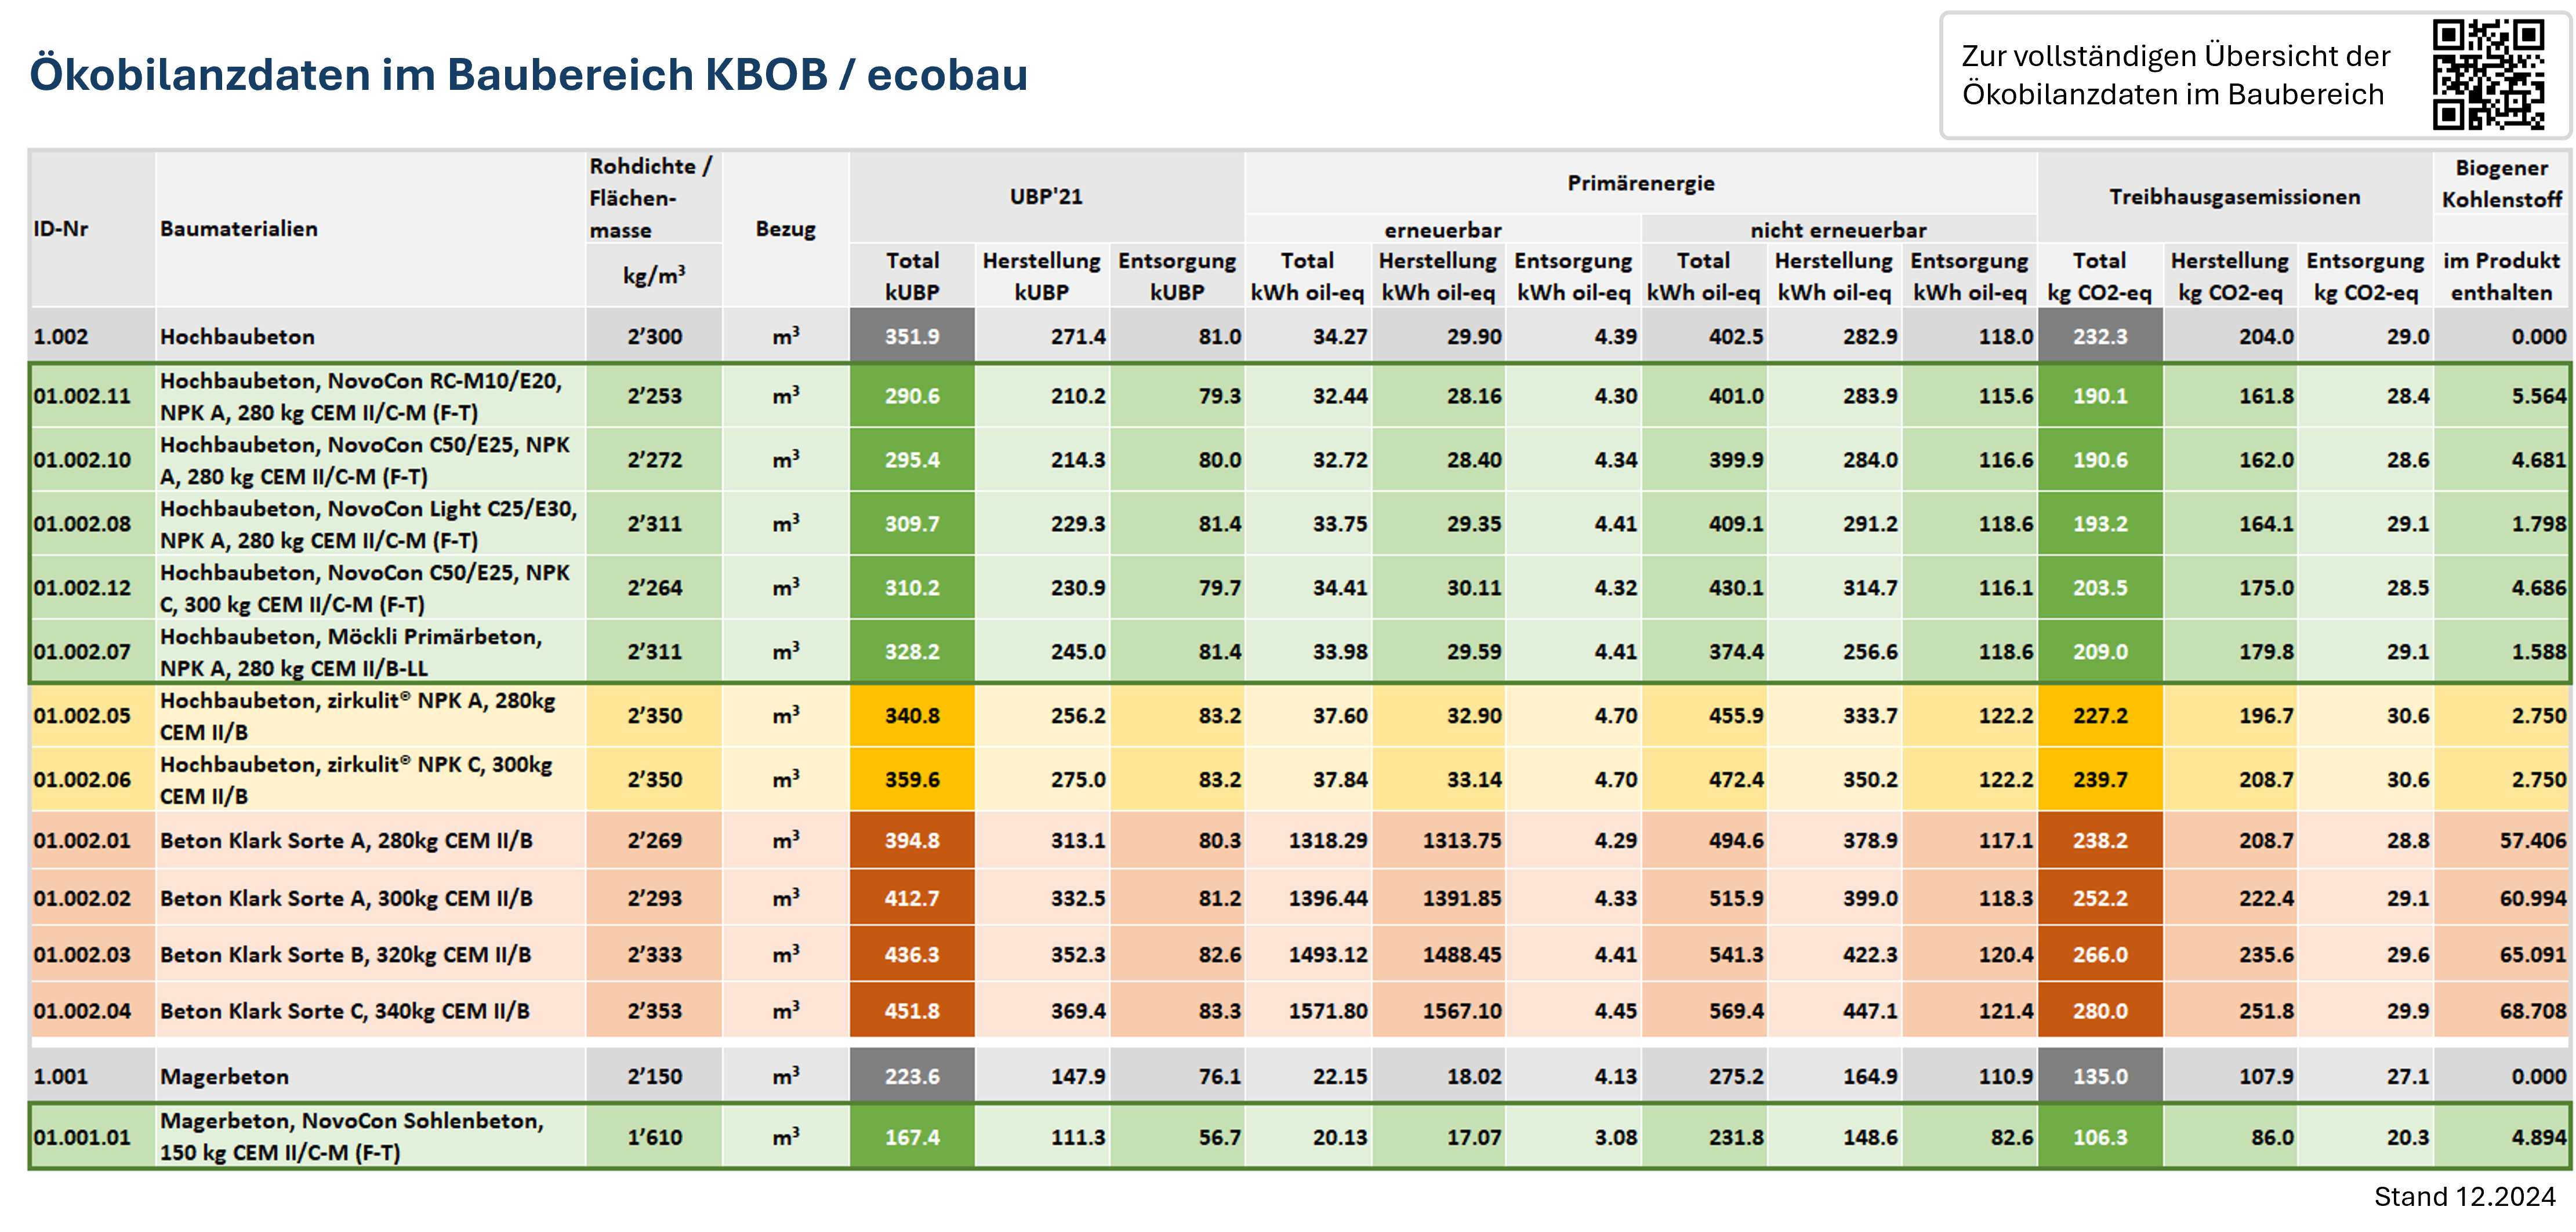The image size is (2576, 1232).
Task: Click greenhouse gas total cell 232.3 for Hochbaubeton
Action: tap(2100, 336)
